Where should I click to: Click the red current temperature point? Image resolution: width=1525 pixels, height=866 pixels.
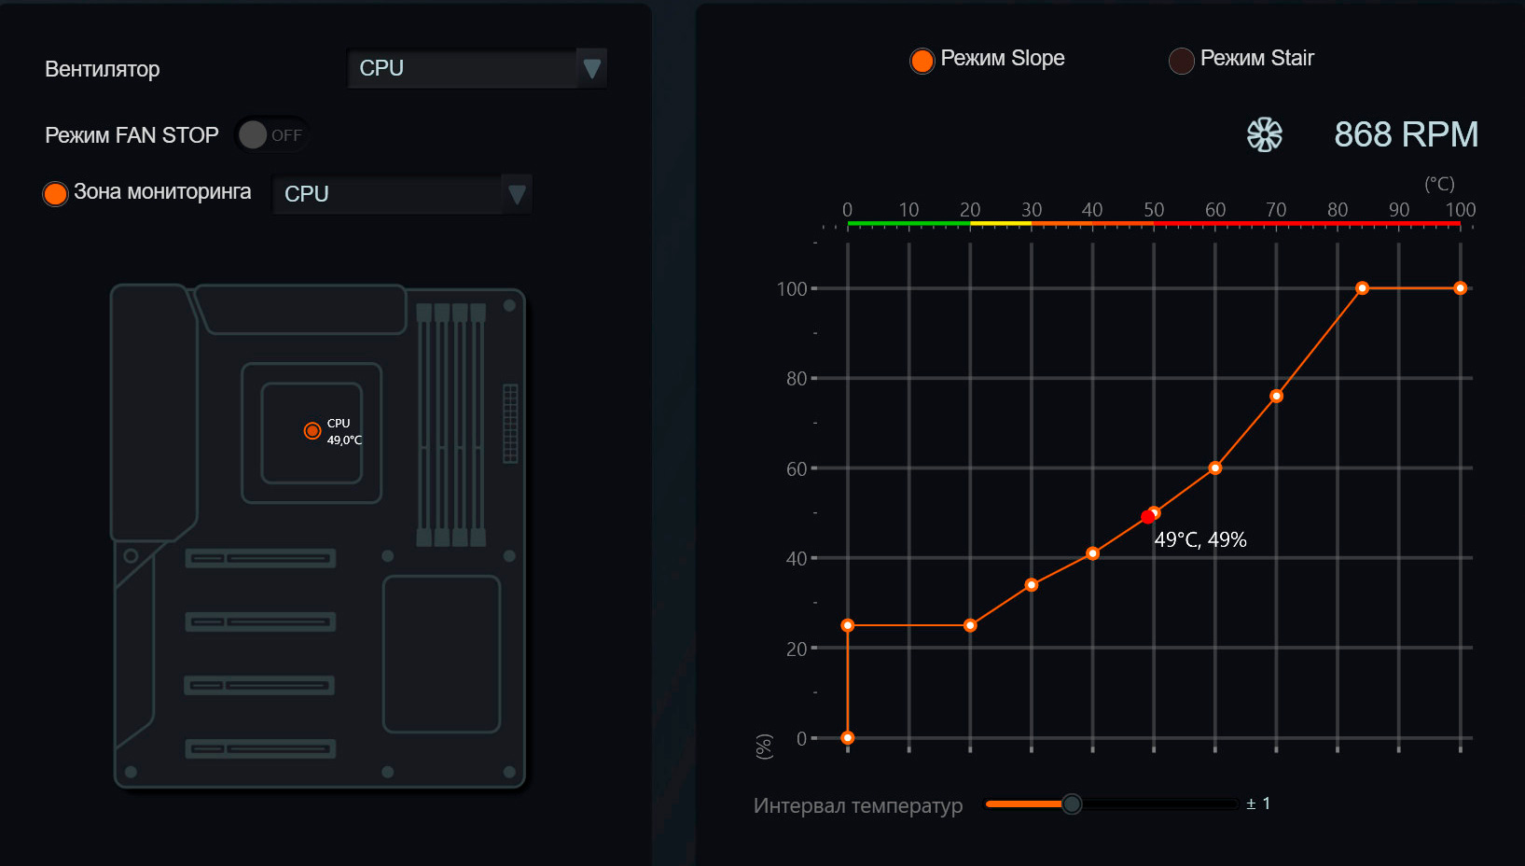pos(1147,517)
